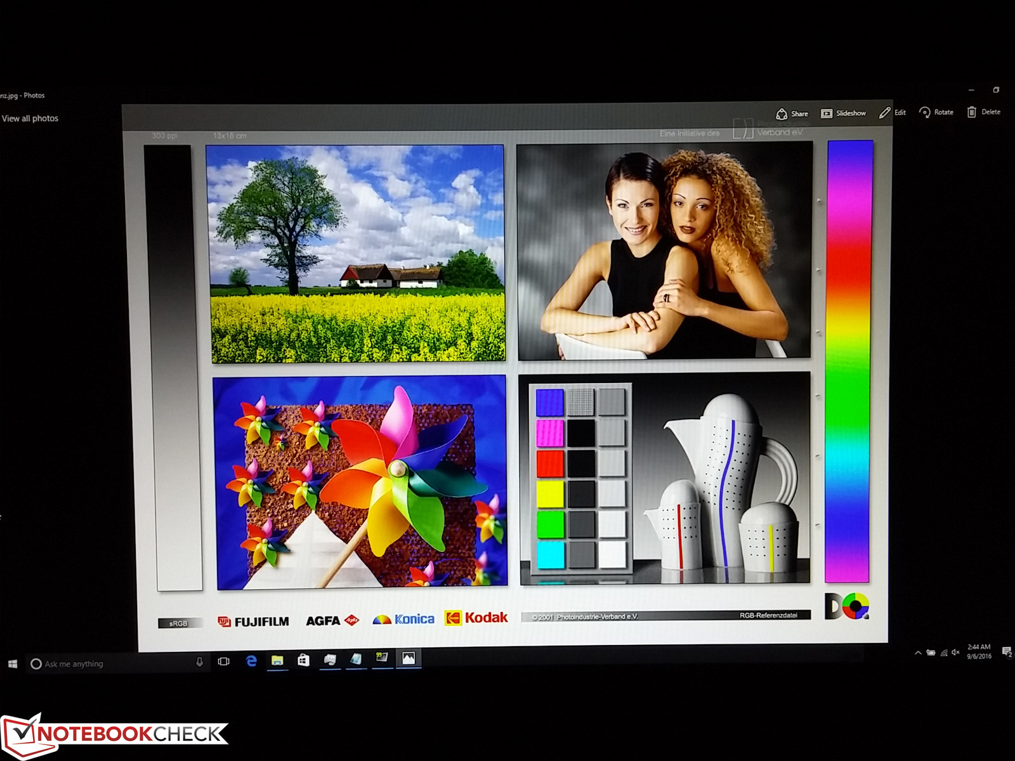Screen dimensions: 1015x761
Task: Click the Share button in Photos toolbar
Action: (792, 114)
